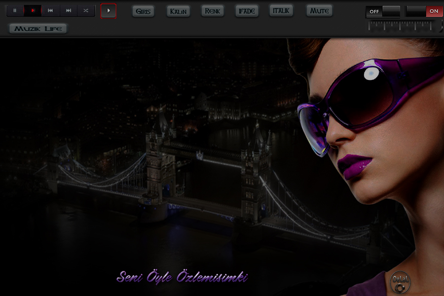Enable Italik text style
The width and height of the screenshot is (444, 296).
(x=281, y=10)
